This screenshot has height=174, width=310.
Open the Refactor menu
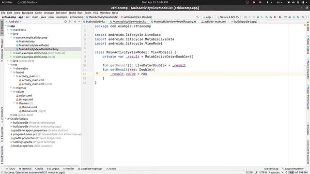(x=62, y=13)
